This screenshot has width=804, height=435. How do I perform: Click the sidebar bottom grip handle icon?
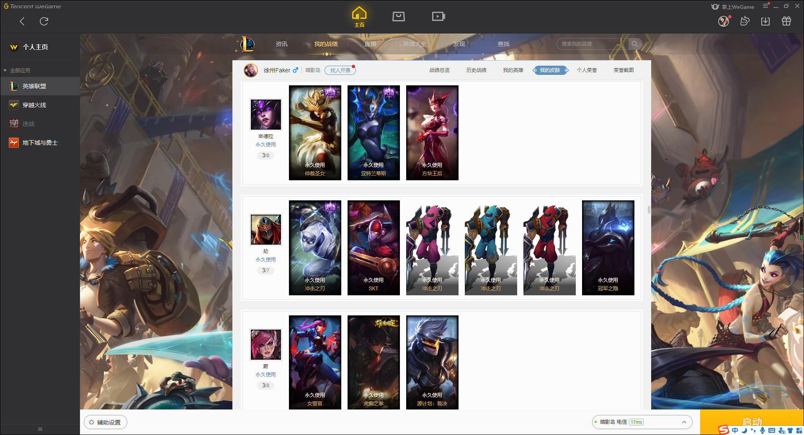pyautogui.click(x=40, y=429)
